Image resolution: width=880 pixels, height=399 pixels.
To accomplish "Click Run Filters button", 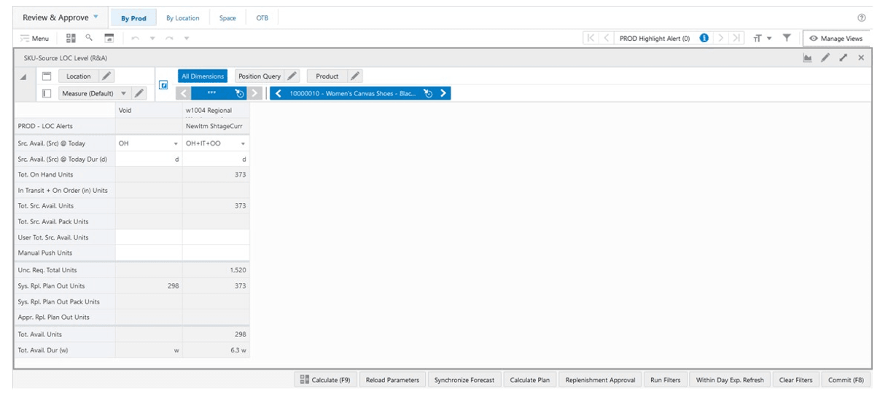I will pyautogui.click(x=666, y=380).
